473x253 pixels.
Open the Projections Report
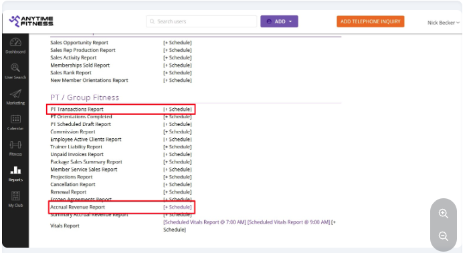[x=71, y=177]
